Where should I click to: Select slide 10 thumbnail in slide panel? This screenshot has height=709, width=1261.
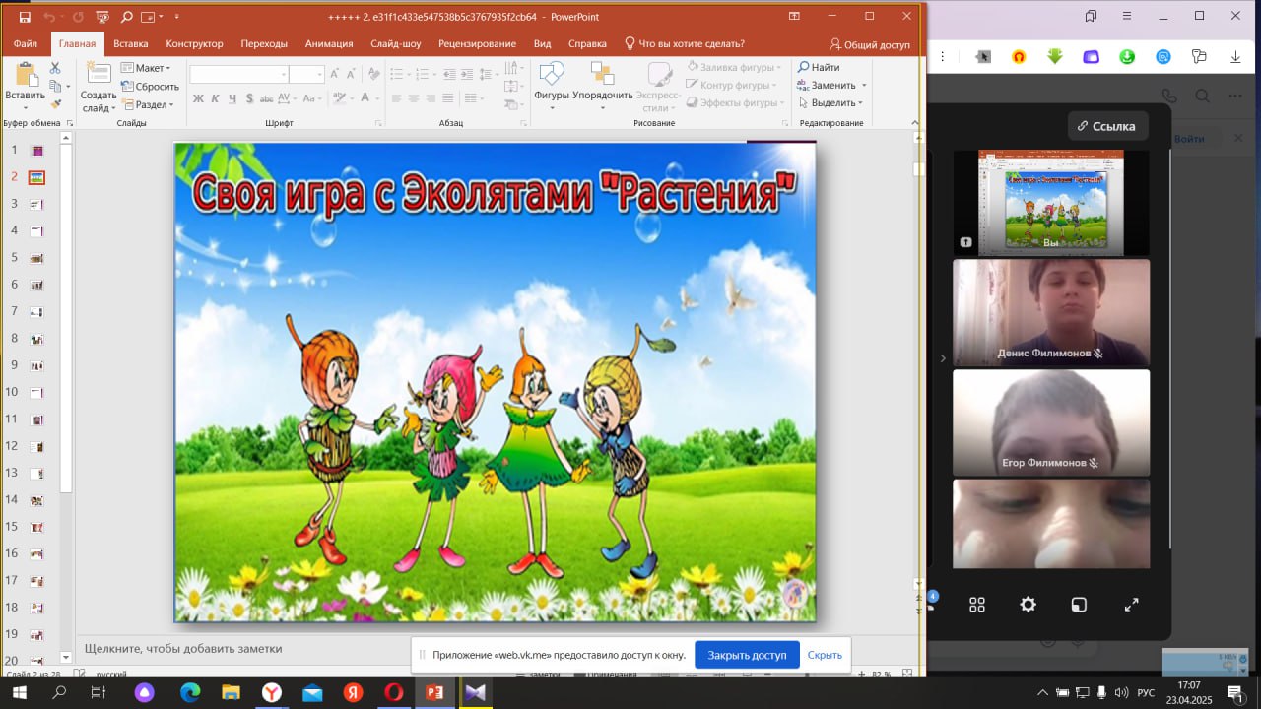(x=37, y=392)
